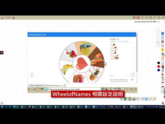
Task: Open ItuWB settings gear
Action: pos(151,18)
